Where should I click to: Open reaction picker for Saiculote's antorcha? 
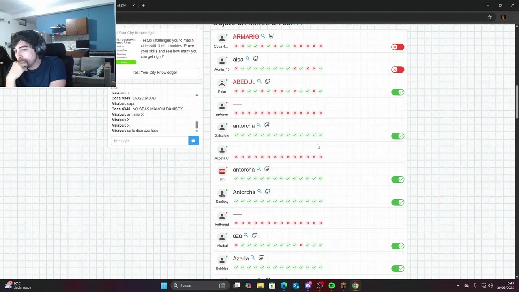tap(267, 125)
